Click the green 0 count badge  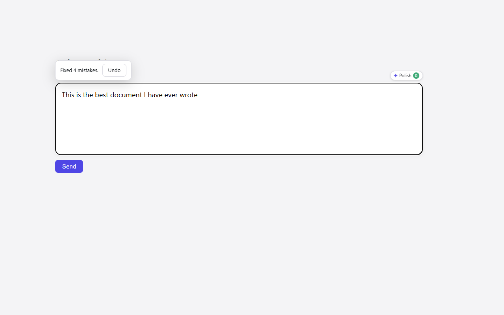tap(416, 76)
